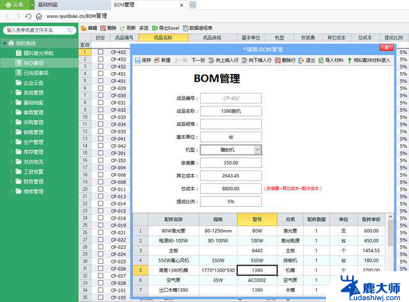Click Next record (下一张)
Viewport: 409px width, 302px height.
pos(198,61)
